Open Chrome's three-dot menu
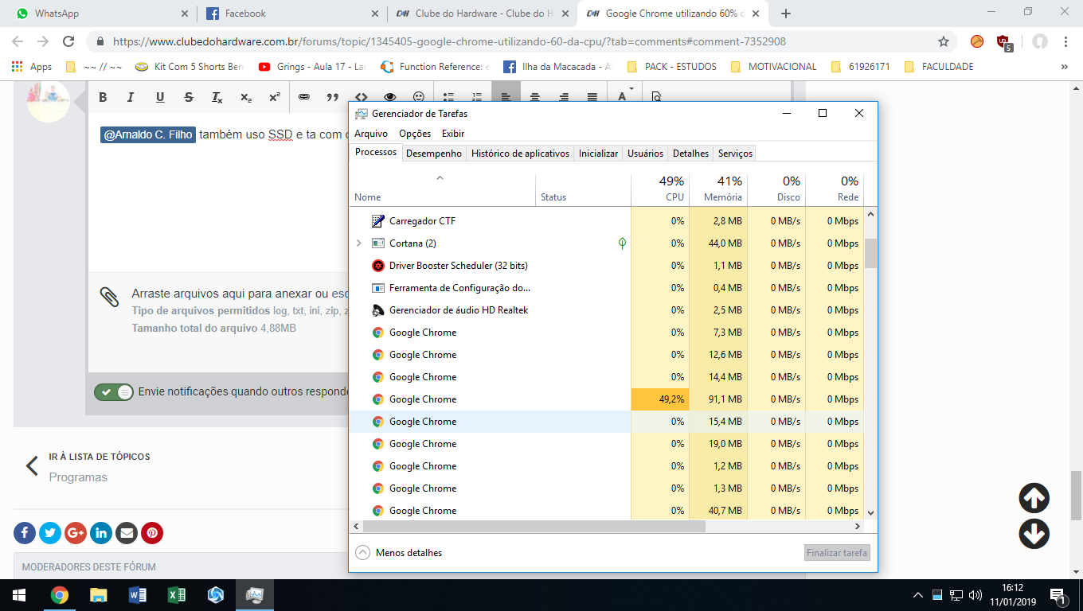This screenshot has width=1083, height=611. pos(1066,41)
